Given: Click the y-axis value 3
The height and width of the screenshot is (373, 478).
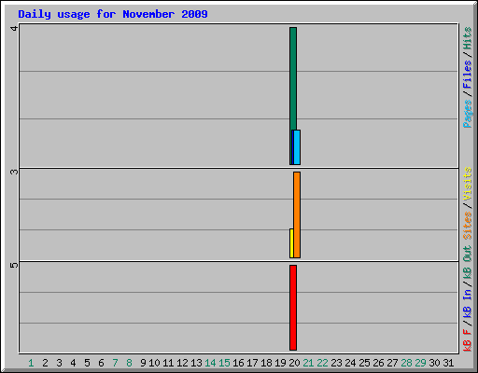Looking at the screenshot, I should coord(14,172).
